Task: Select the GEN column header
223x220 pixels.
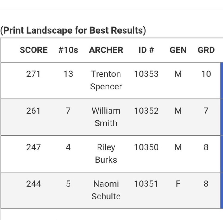Action: (x=178, y=50)
